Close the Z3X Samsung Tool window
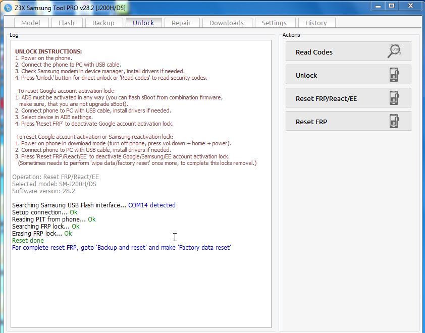The height and width of the screenshot is (333, 425). 411,6
